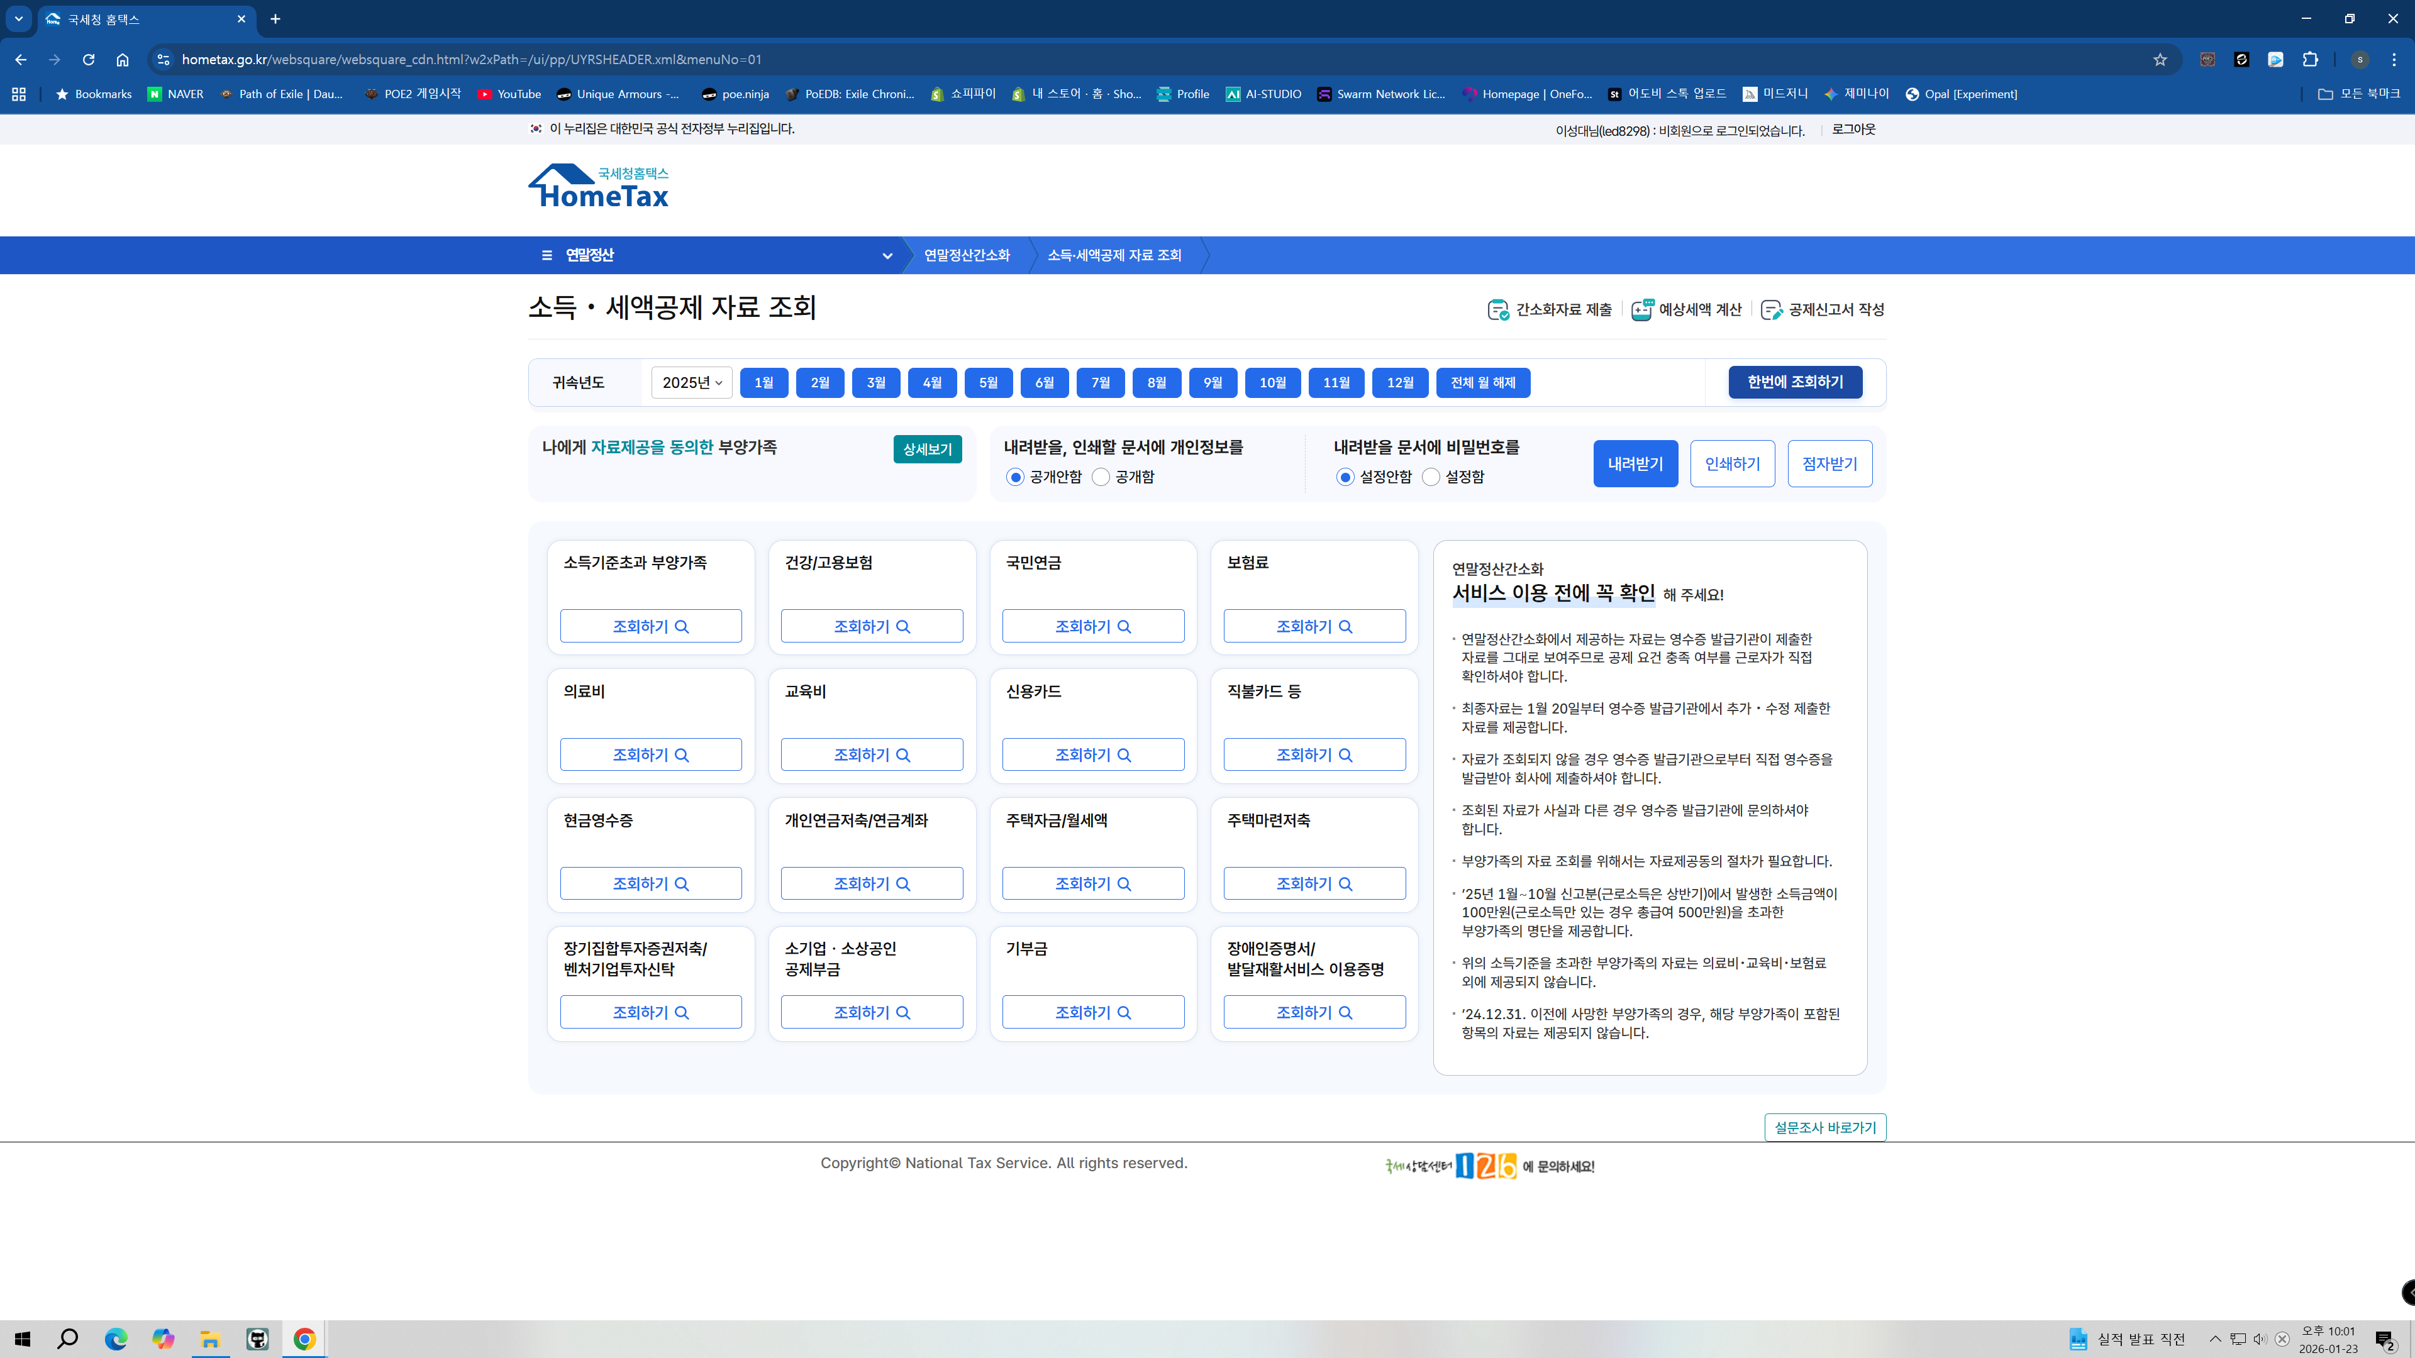Click the 한번에 조회하기 button
2415x1358 pixels.
pyautogui.click(x=1794, y=382)
